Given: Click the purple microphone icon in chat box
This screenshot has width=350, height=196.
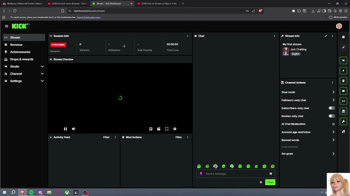Looking at the screenshot, I should click(201, 174).
